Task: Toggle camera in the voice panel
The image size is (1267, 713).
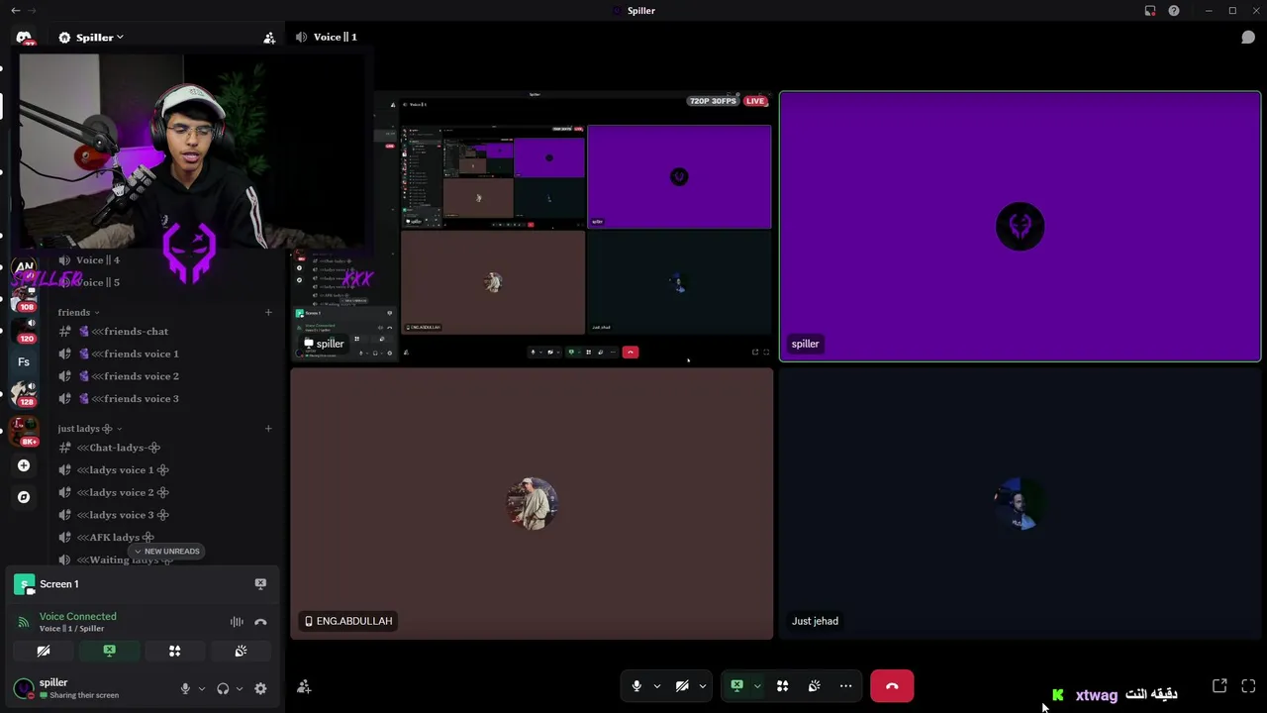Action: point(43,651)
